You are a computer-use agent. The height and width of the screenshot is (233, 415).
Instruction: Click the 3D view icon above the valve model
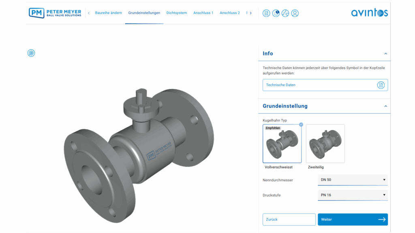pyautogui.click(x=31, y=53)
